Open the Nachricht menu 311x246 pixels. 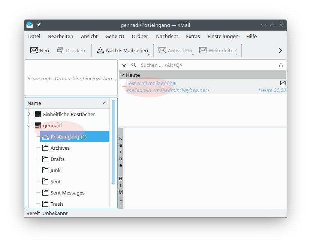coord(167,36)
